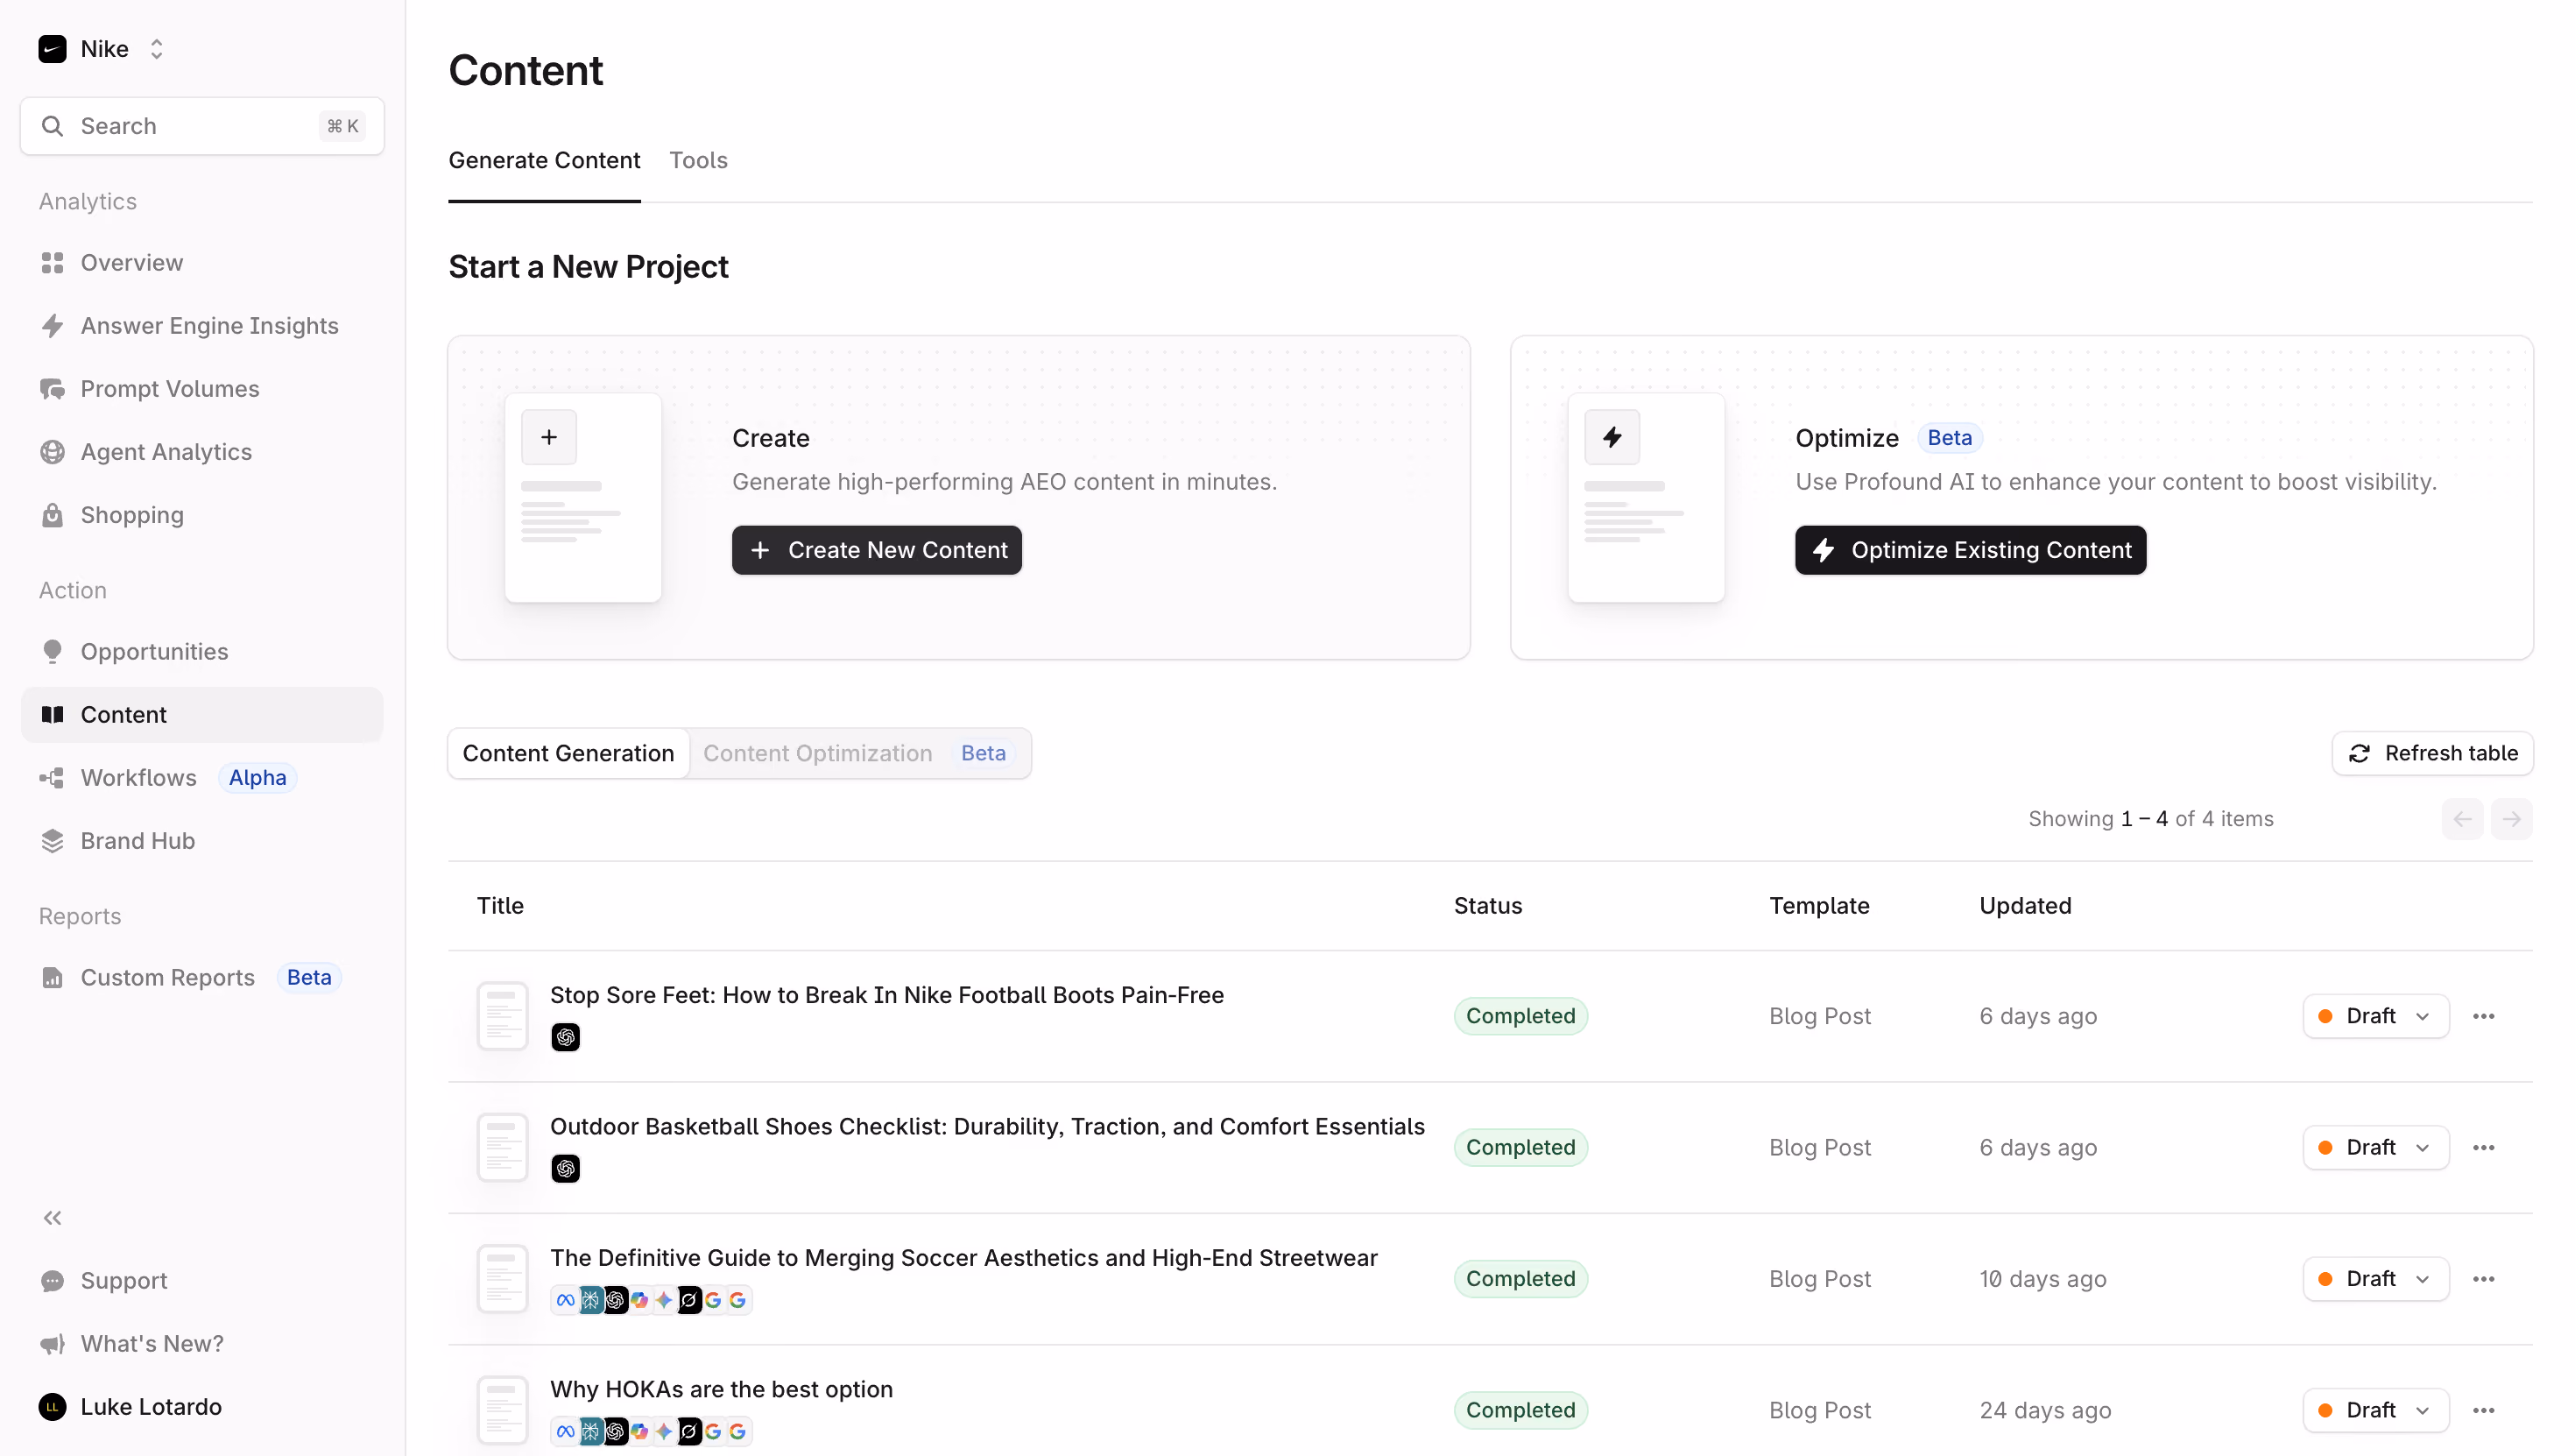The height and width of the screenshot is (1456, 2575).
Task: Open the Nike workspace switcher
Action: [101, 49]
